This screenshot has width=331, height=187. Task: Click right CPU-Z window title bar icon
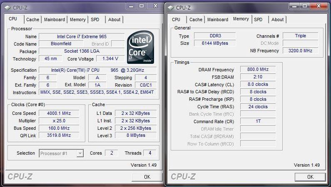point(171,8)
